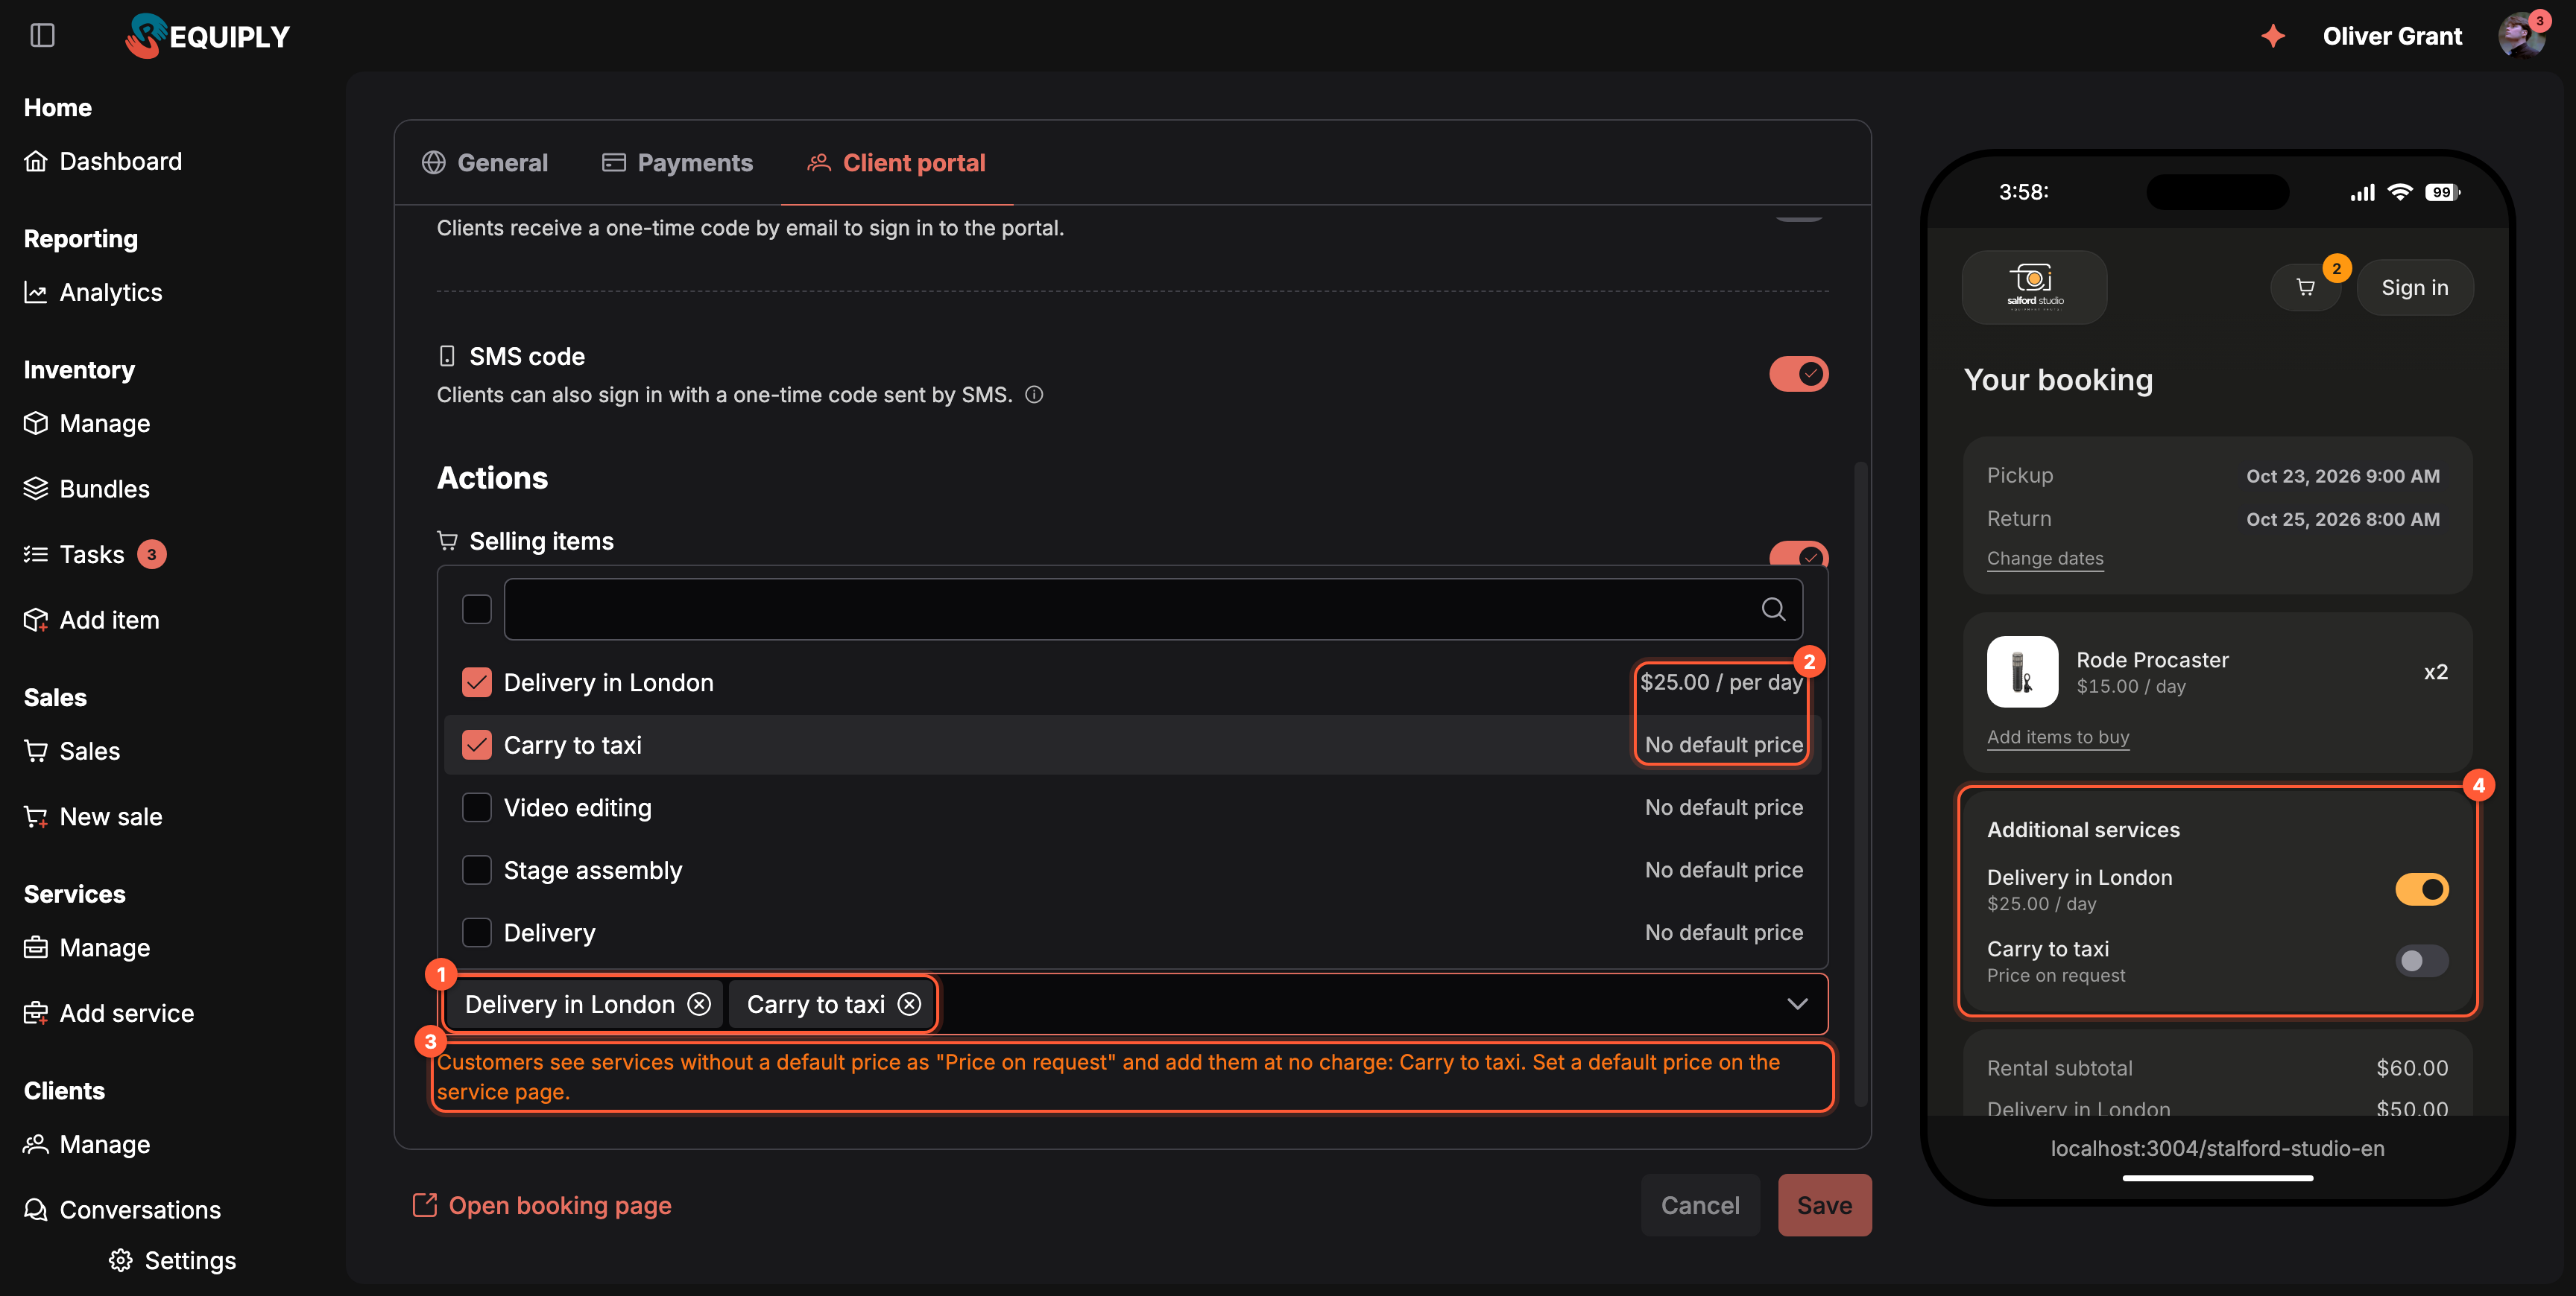
Task: Click the services search field
Action: coord(1153,609)
